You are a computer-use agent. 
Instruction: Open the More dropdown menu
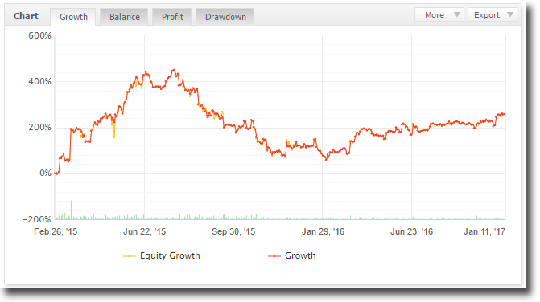point(439,14)
